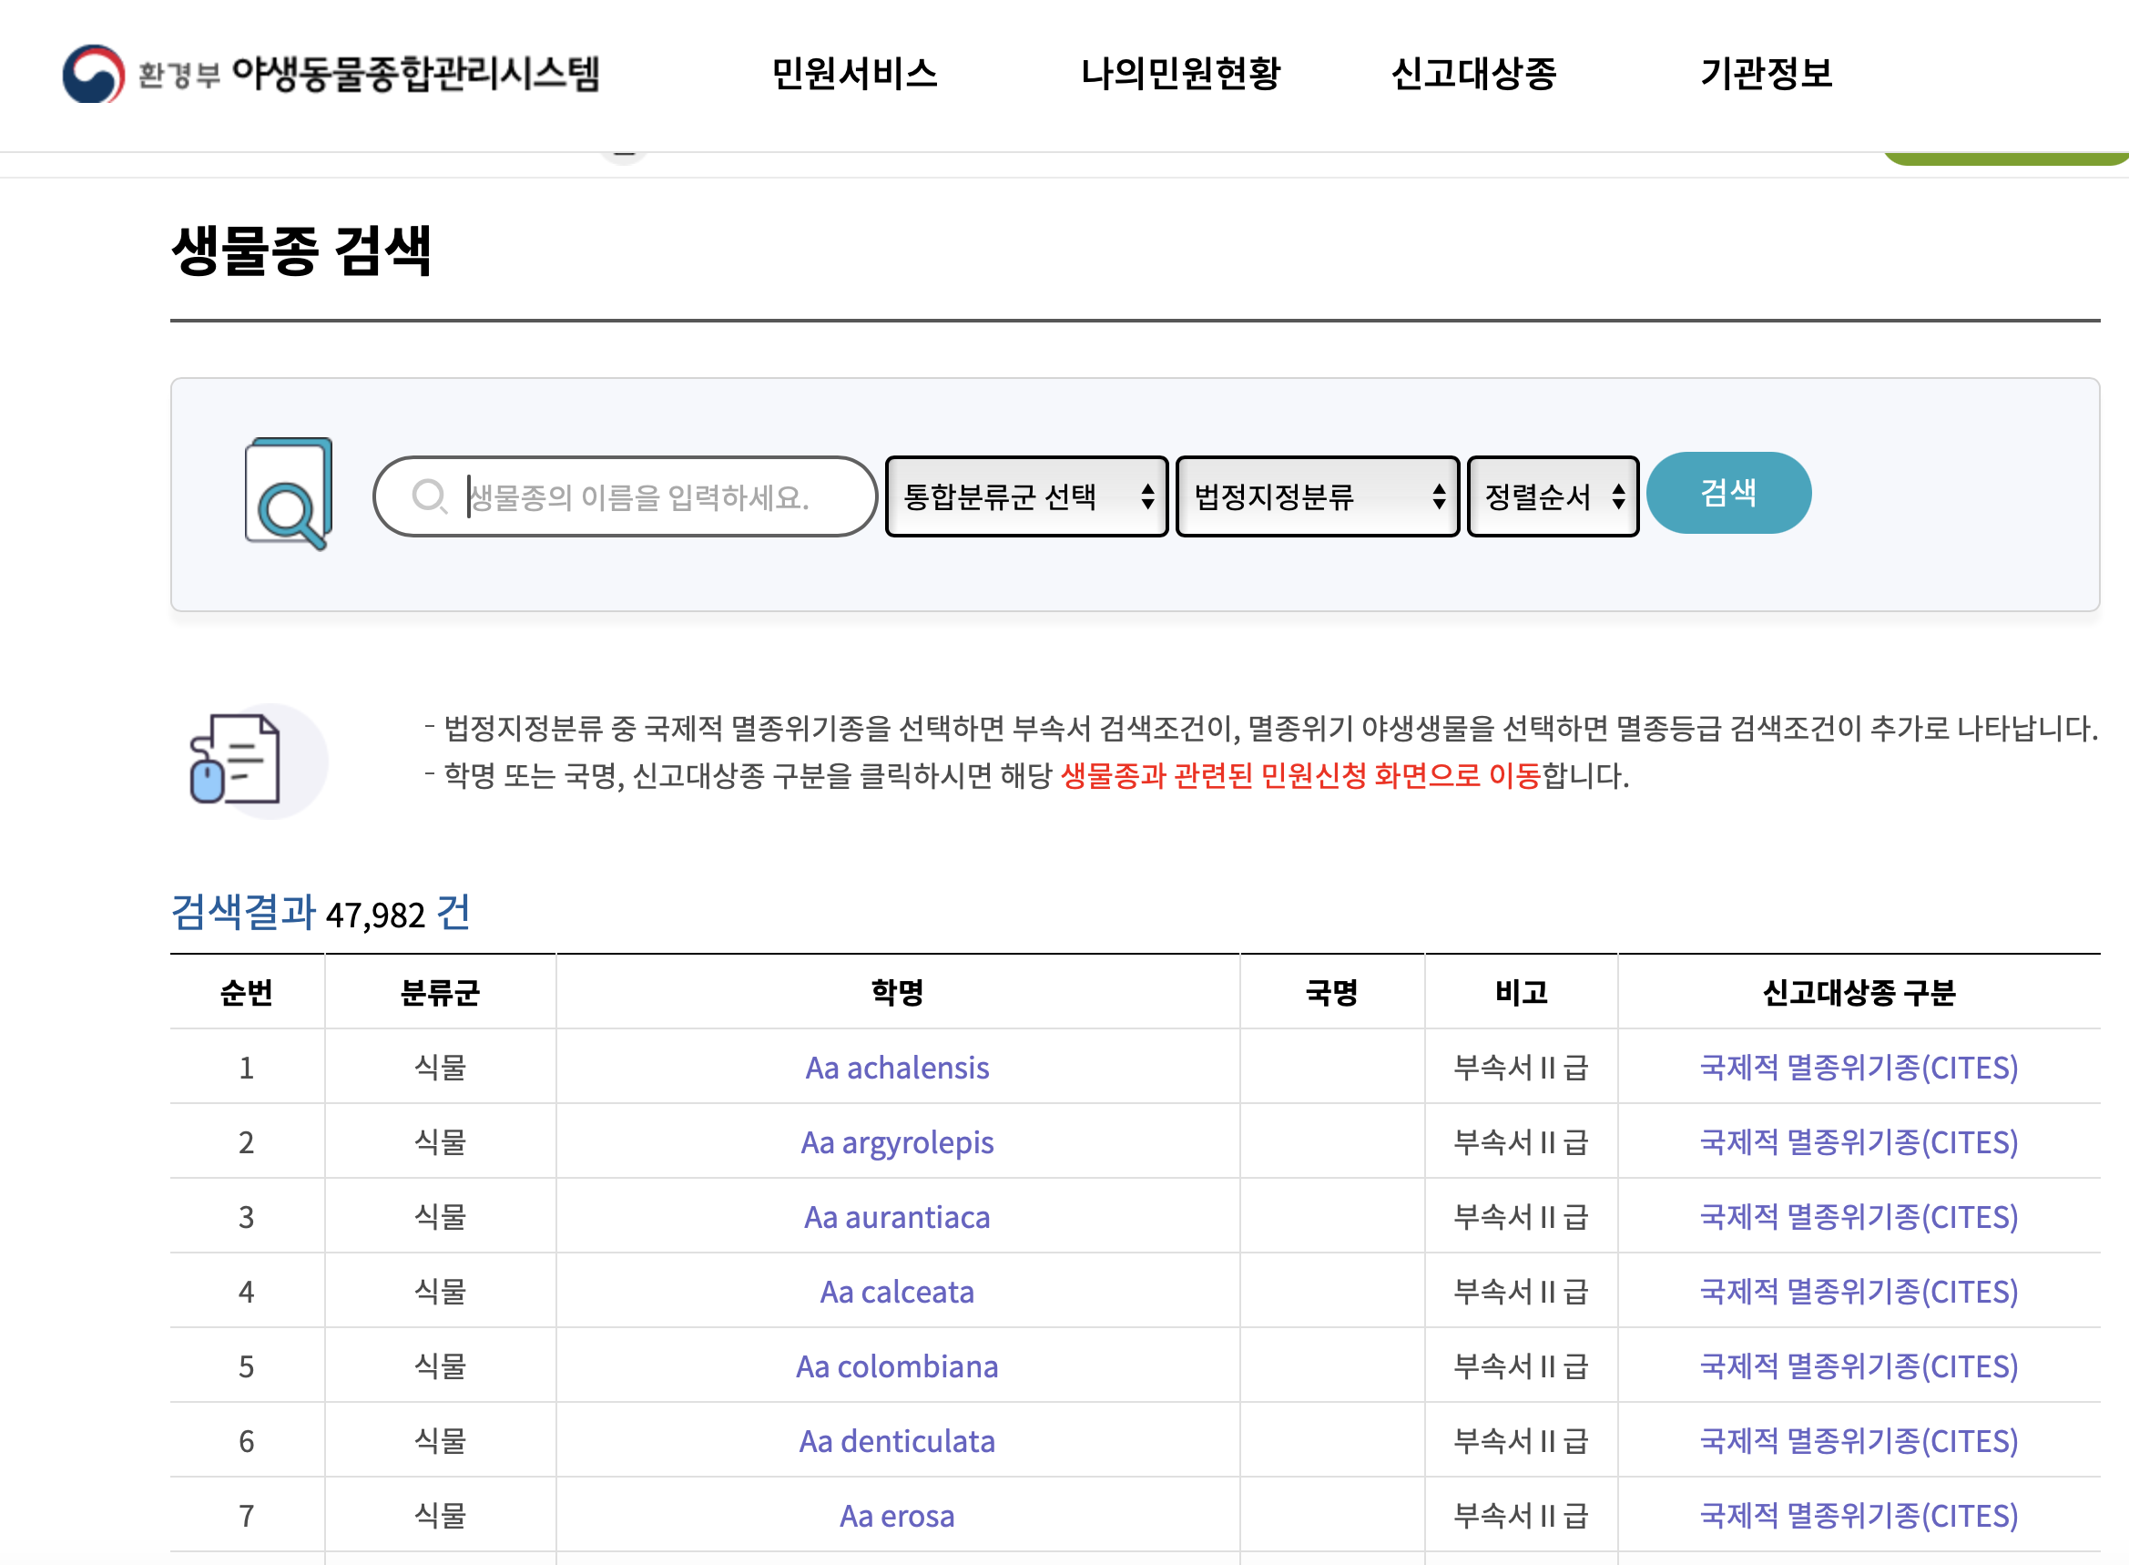The height and width of the screenshot is (1565, 2129).
Task: Click the small magnifier icon in search field
Action: point(429,496)
